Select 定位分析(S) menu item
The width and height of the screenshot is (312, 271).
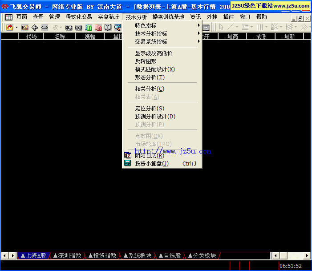pyautogui.click(x=162, y=109)
